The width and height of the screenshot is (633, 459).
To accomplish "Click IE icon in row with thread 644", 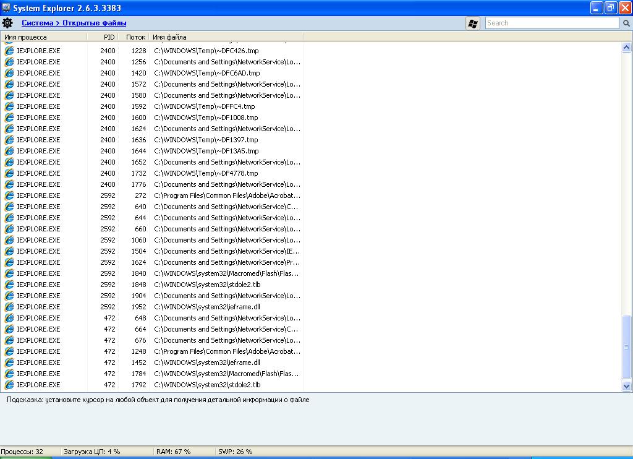I will [x=9, y=218].
